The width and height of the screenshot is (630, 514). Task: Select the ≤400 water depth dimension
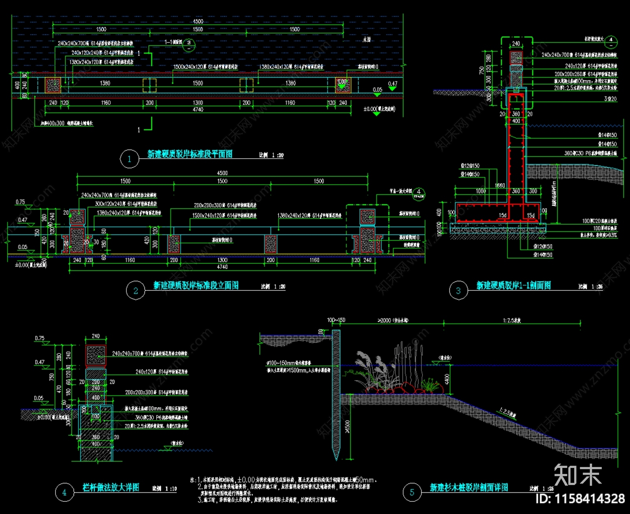point(447,379)
